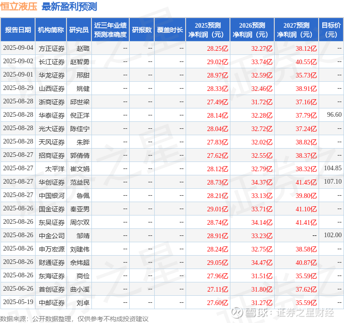Click analyst name 姚健
The image size is (344, 323).
83,89
